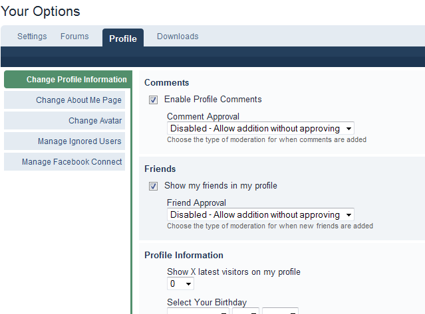
Task: Open Change Avatar page
Action: 65,121
